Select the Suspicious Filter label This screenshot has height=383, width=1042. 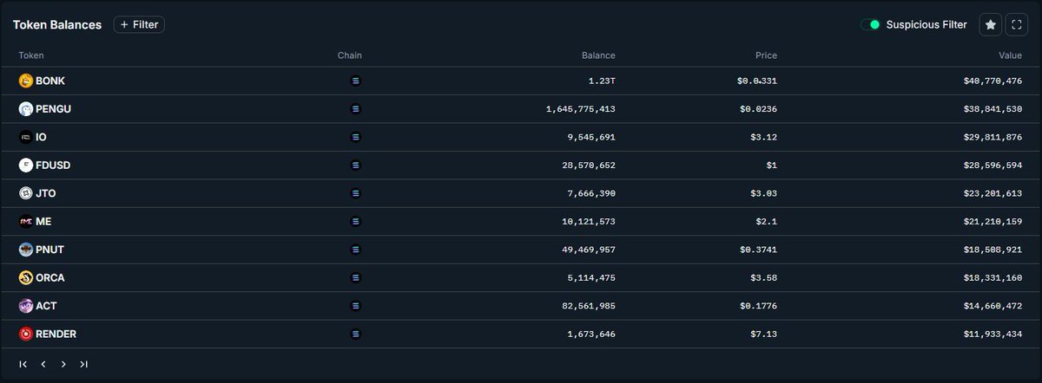tap(927, 24)
